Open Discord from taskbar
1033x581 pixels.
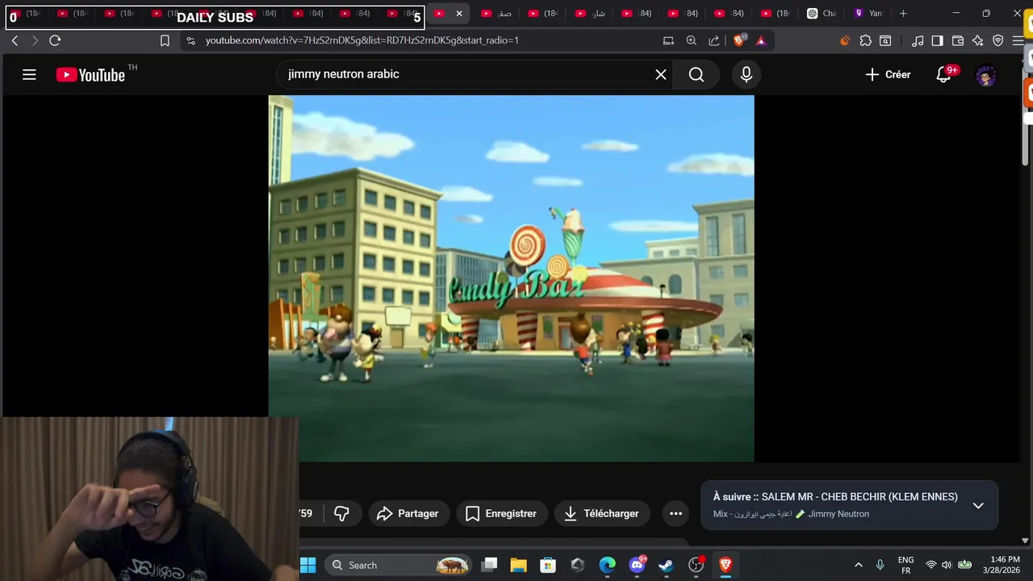pos(637,565)
